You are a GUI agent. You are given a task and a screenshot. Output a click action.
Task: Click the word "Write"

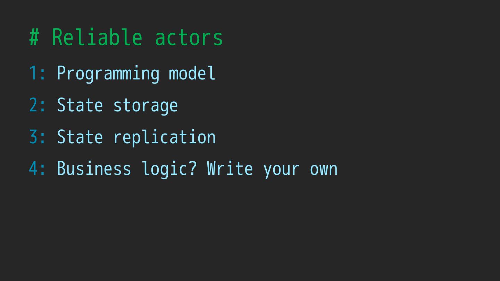click(230, 169)
